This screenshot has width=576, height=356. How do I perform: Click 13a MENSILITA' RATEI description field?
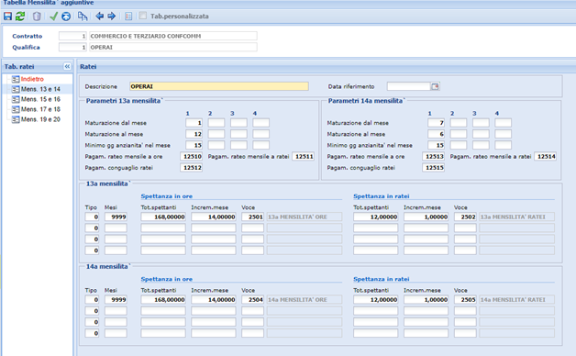(x=517, y=217)
